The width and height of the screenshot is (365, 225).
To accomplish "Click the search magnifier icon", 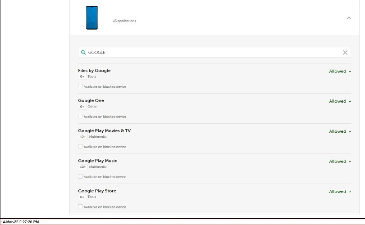I will click(83, 52).
